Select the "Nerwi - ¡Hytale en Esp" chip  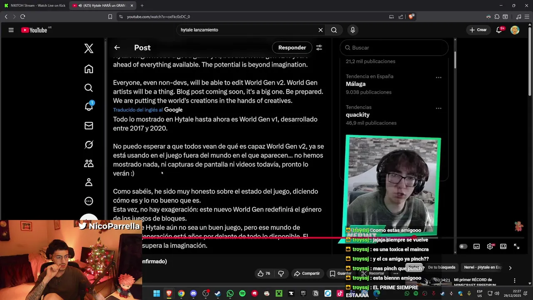point(483,267)
